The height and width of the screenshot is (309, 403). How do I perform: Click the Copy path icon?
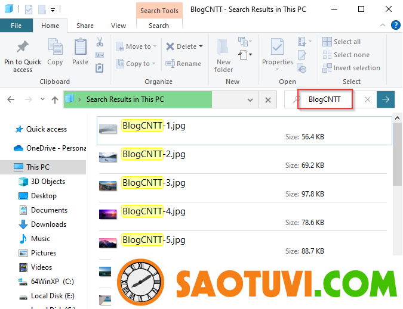[100, 55]
